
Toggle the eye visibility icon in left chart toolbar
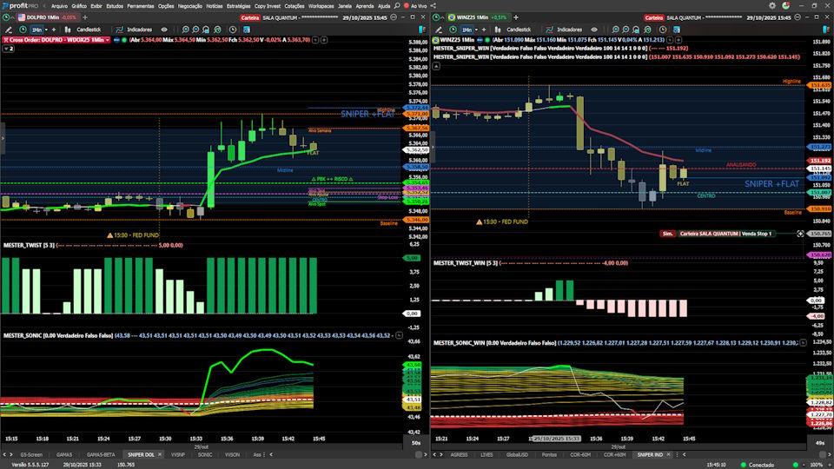click(x=164, y=29)
